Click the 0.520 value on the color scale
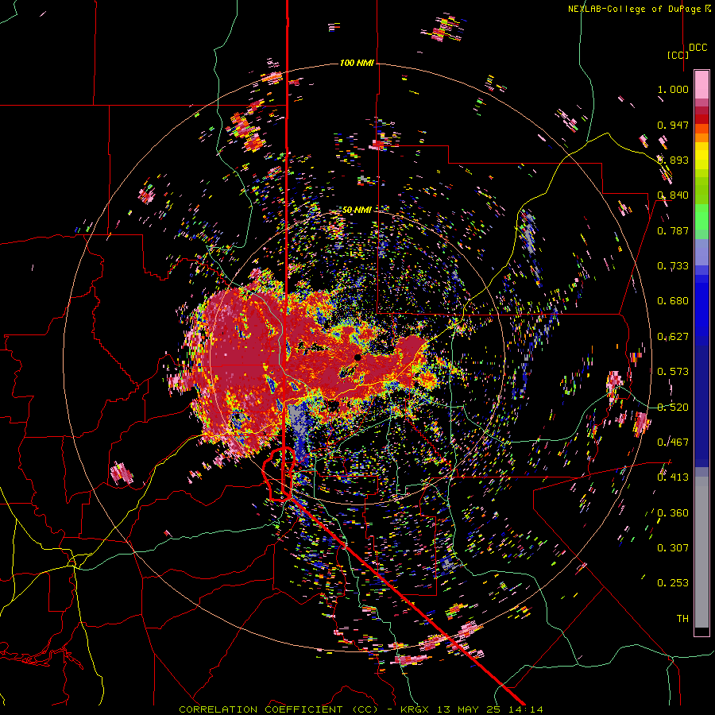 click(673, 408)
